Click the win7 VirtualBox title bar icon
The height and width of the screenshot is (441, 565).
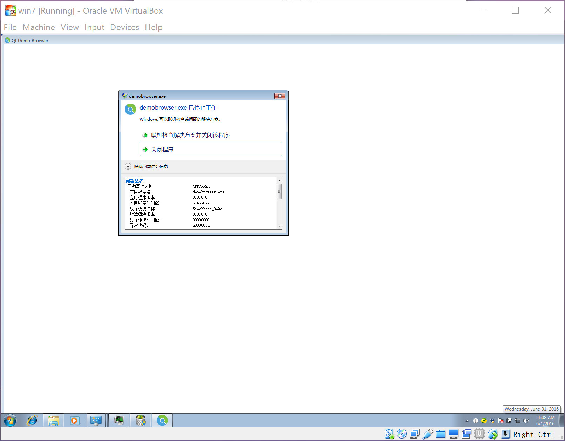click(x=11, y=10)
